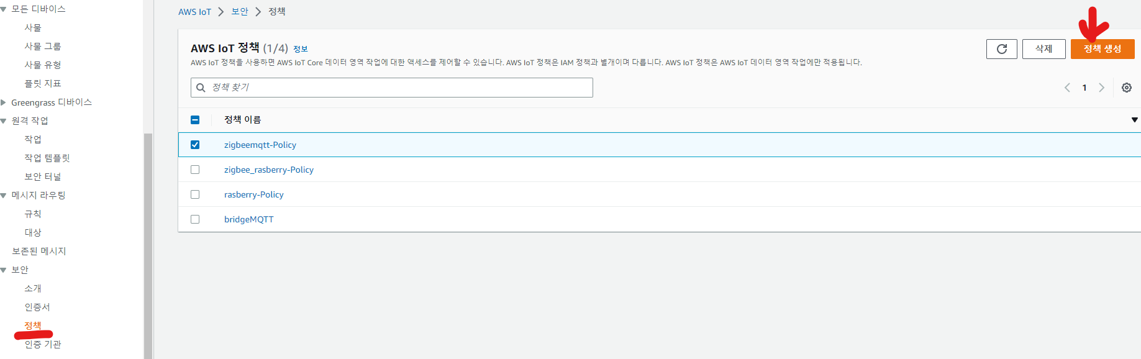Viewport: 1141px width, 359px height.
Task: Open 대상 in sidebar
Action: pyautogui.click(x=33, y=233)
